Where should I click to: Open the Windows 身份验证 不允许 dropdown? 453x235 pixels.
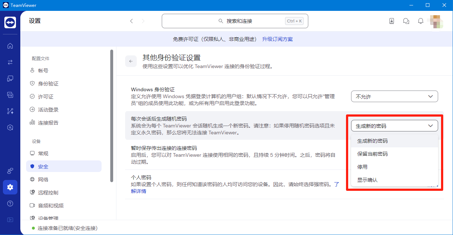click(x=395, y=97)
